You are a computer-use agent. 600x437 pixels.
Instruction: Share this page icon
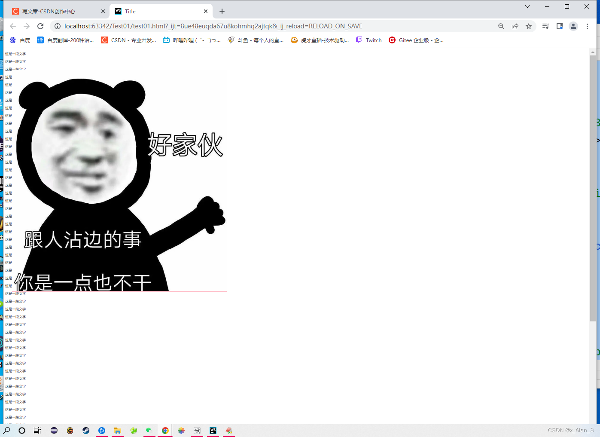[515, 26]
